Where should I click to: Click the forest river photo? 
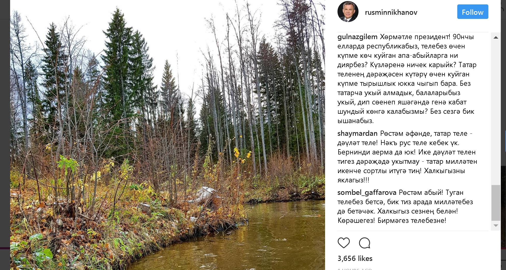click(167, 135)
